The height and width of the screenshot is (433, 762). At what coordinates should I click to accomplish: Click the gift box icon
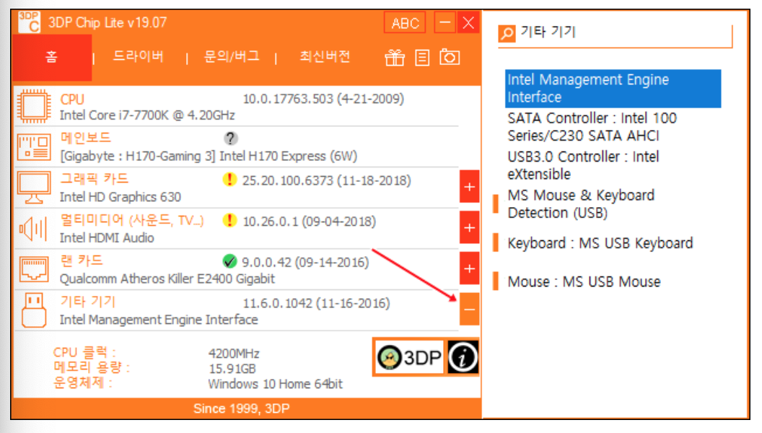pos(395,58)
